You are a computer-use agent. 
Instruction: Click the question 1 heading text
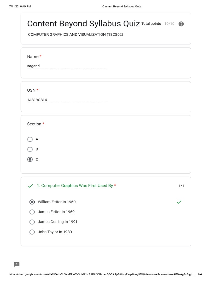point(75,186)
